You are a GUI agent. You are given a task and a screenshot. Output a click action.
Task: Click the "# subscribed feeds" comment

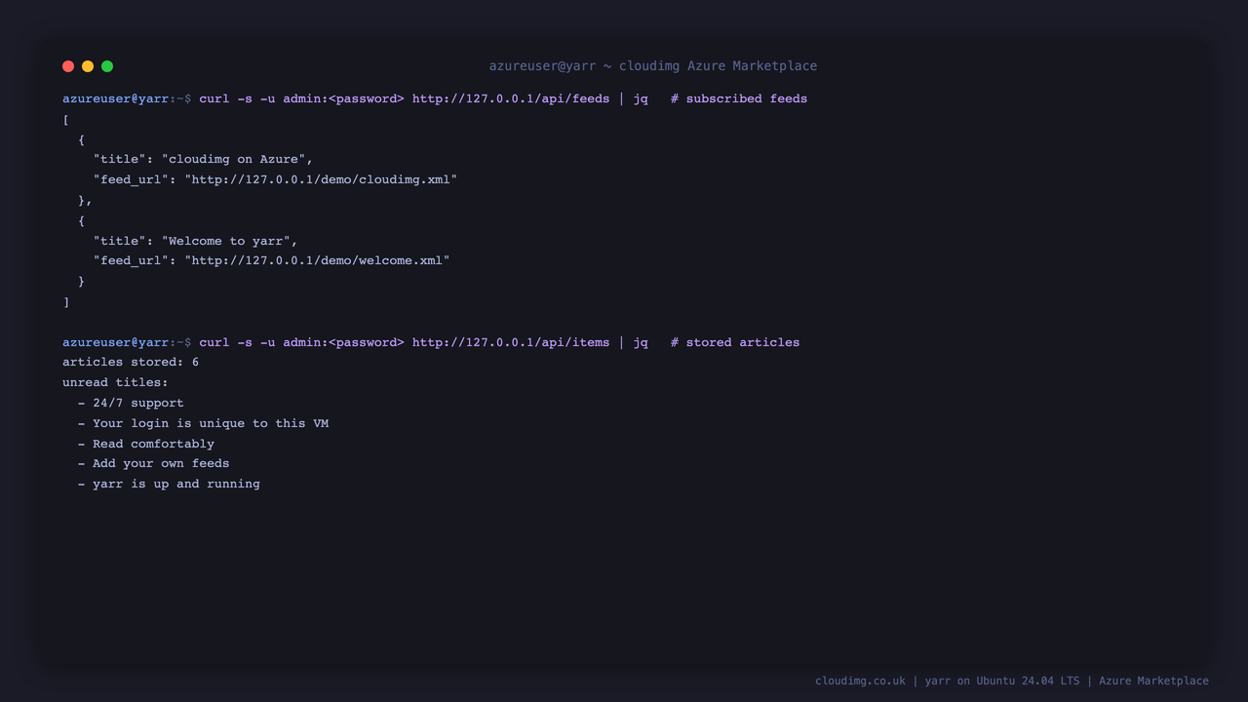[x=739, y=98]
